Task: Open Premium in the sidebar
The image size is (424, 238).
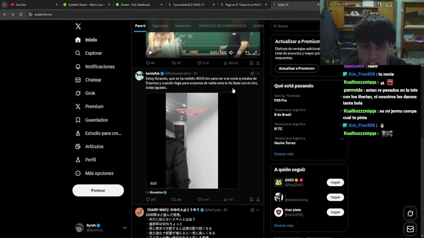Action: pos(89,106)
